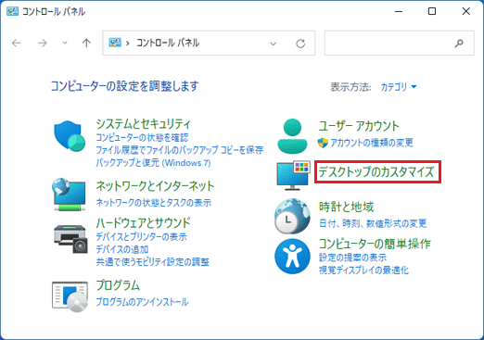Click the breadcrumb chevron before コントロール パネル
The image size is (484, 340).
127,44
